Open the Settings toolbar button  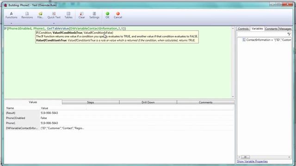click(x=94, y=15)
